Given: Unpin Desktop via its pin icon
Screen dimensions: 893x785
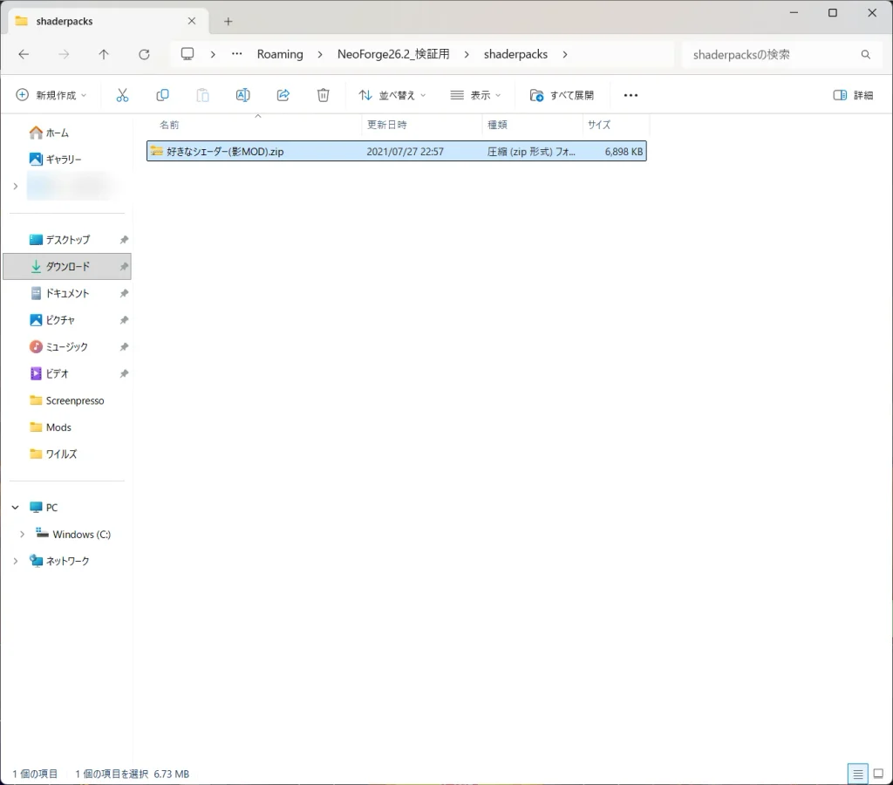Looking at the screenshot, I should tap(124, 240).
